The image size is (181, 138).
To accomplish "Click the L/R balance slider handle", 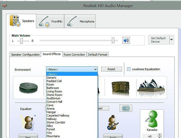I will coord(21,41).
